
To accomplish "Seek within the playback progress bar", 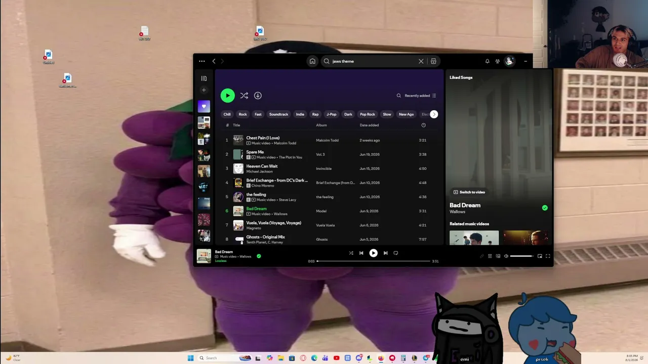I will click(374, 261).
